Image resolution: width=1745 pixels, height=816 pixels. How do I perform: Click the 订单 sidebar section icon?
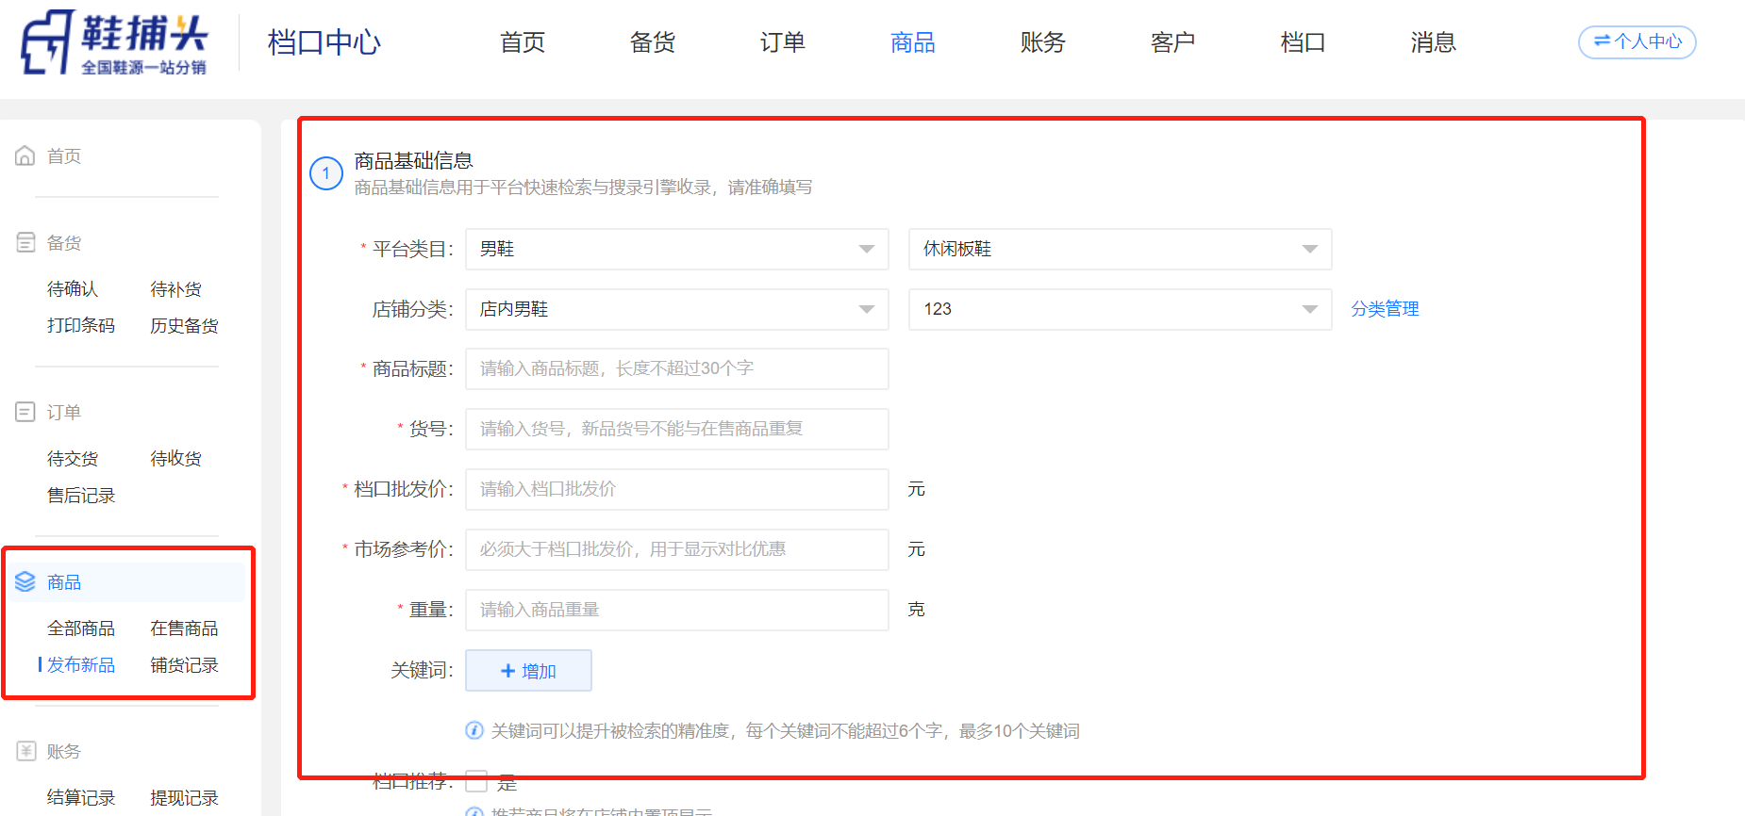click(25, 413)
